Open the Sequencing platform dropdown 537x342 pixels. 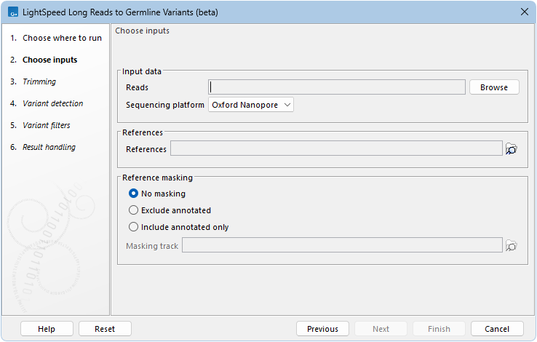coord(251,105)
